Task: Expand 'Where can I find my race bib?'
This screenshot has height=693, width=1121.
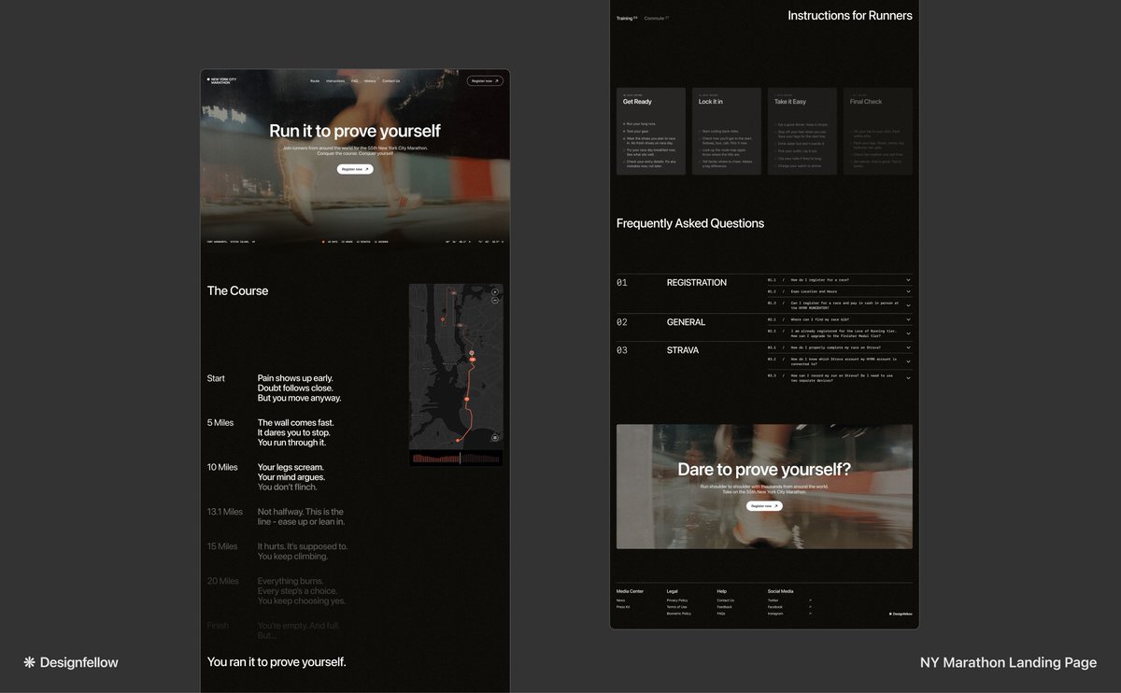Action: pyautogui.click(x=840, y=319)
